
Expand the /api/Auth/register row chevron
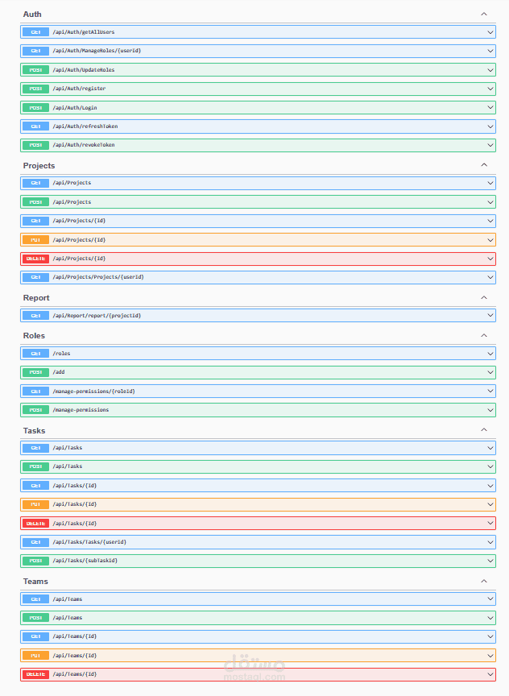tap(490, 89)
